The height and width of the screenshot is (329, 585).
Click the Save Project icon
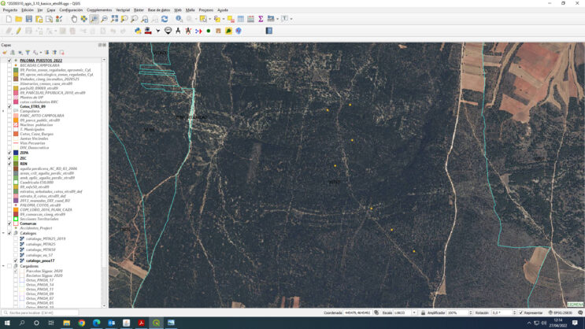pos(28,19)
